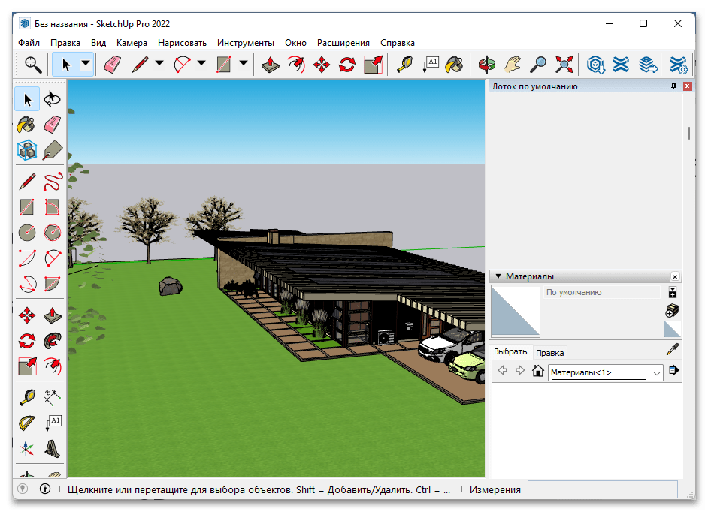Image resolution: width=708 pixels, height=512 pixels.
Task: Pin the default tray with auto-hide pushpin
Action: tap(673, 87)
